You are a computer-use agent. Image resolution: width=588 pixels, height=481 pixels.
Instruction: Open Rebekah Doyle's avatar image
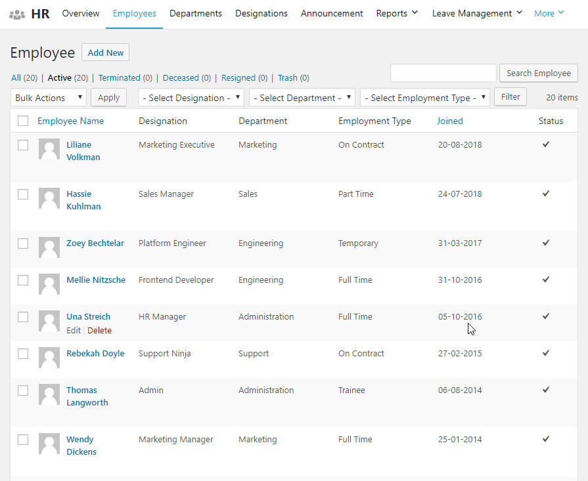click(x=49, y=358)
